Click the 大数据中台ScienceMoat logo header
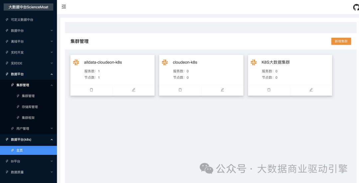The width and height of the screenshot is (359, 183). pos(28,7)
